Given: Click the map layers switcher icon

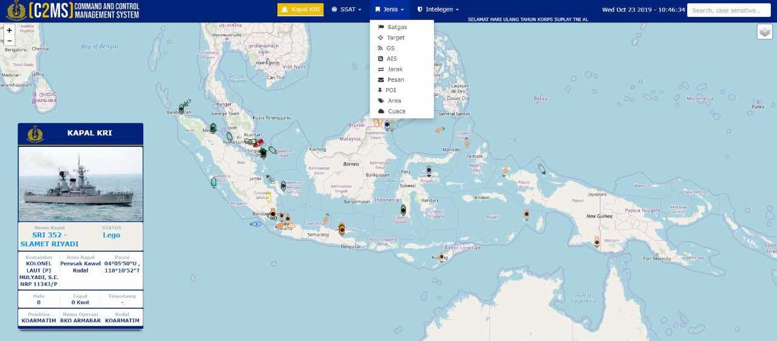Looking at the screenshot, I should (764, 32).
